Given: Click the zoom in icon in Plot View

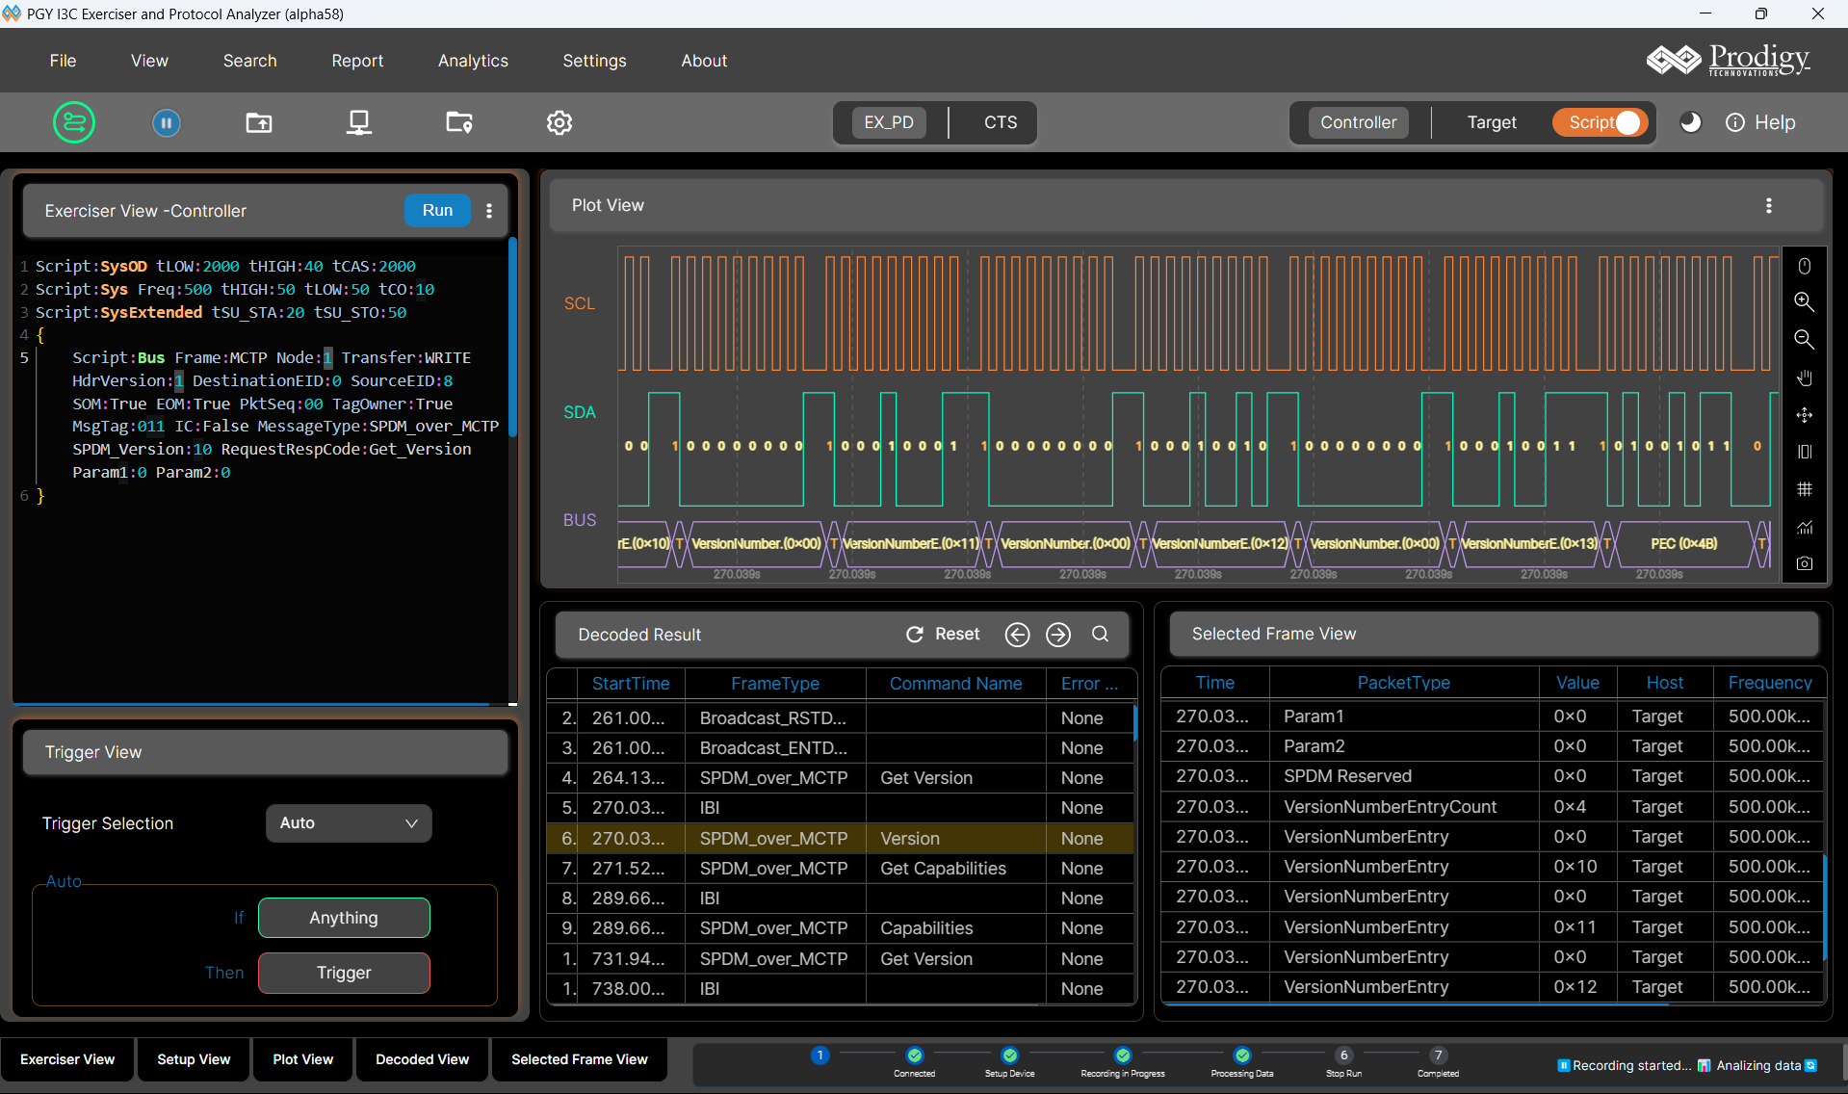Looking at the screenshot, I should [x=1804, y=301].
